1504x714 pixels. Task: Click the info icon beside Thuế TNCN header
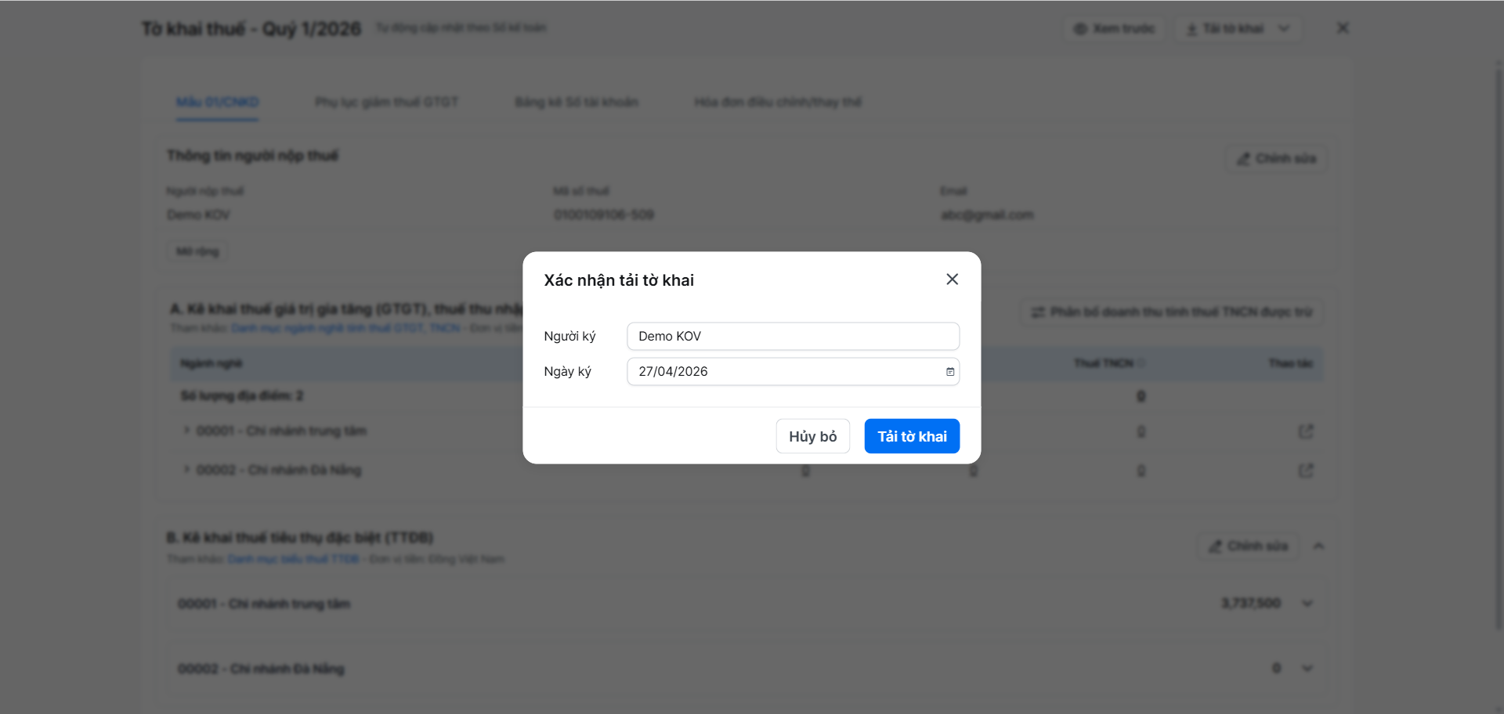pyautogui.click(x=1141, y=363)
